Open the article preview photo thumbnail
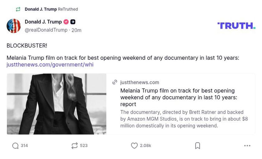The width and height of the screenshot is (262, 159). (x=56, y=104)
